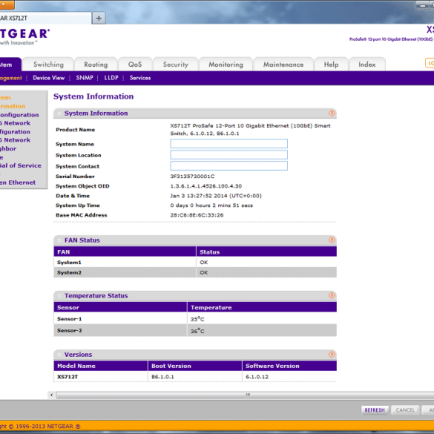Select System Object OID value 1.3.6.1.4.1.4526.100.4.30
This screenshot has width=434, height=434.
pos(206,186)
